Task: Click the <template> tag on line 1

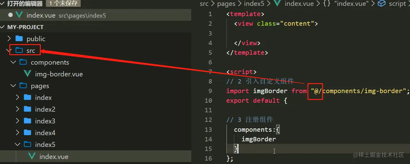Action: pyautogui.click(x=245, y=14)
